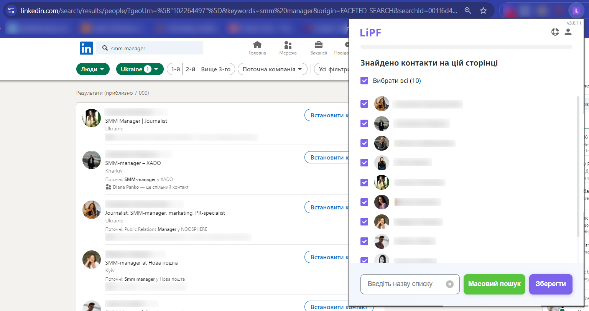The image size is (589, 311).
Task: Bookmark this page with the star icon
Action: tap(483, 11)
